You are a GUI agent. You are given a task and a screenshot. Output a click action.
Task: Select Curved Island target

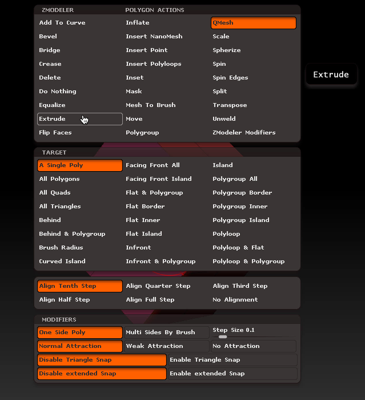(x=80, y=262)
